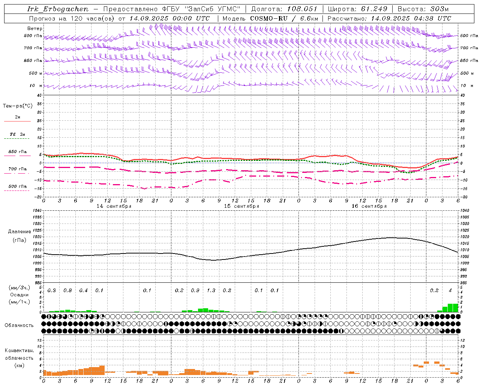Click the 0.4 precipitation amount value
The image size is (480, 384).
(83, 290)
